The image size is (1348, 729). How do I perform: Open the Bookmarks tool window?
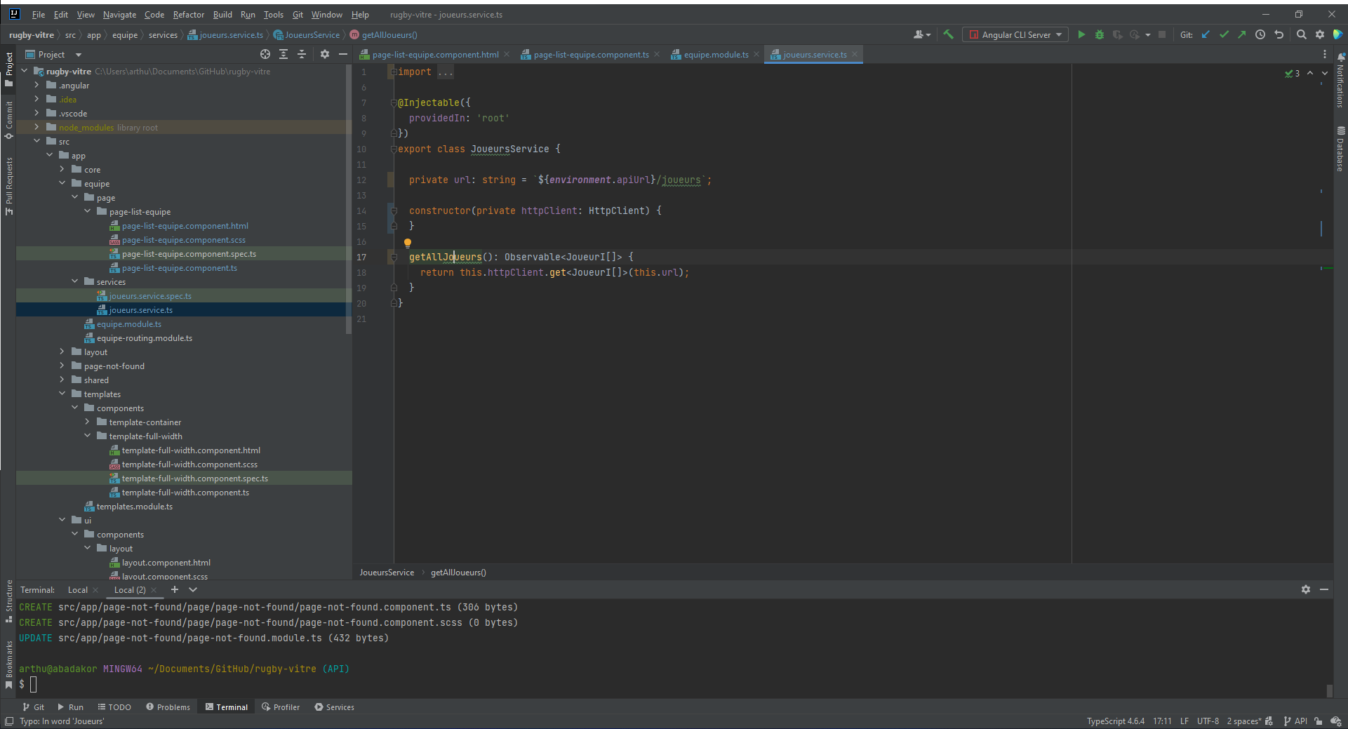click(8, 664)
